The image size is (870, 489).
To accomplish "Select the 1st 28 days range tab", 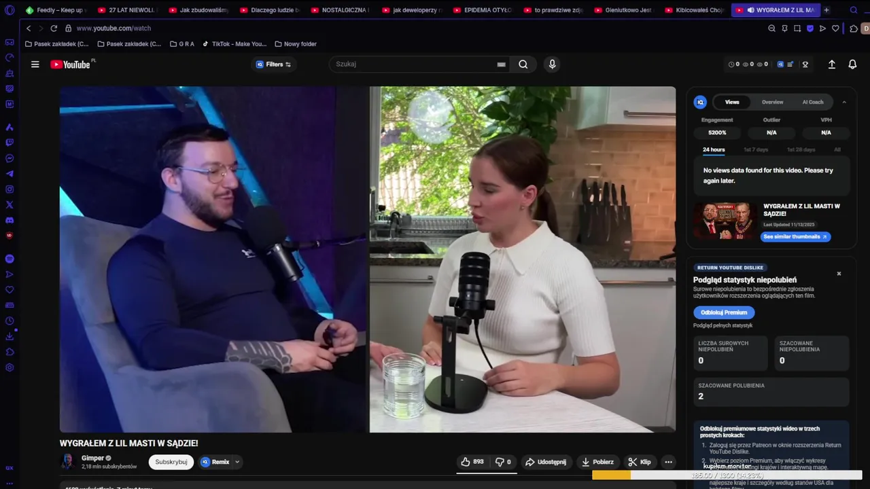I will point(801,149).
